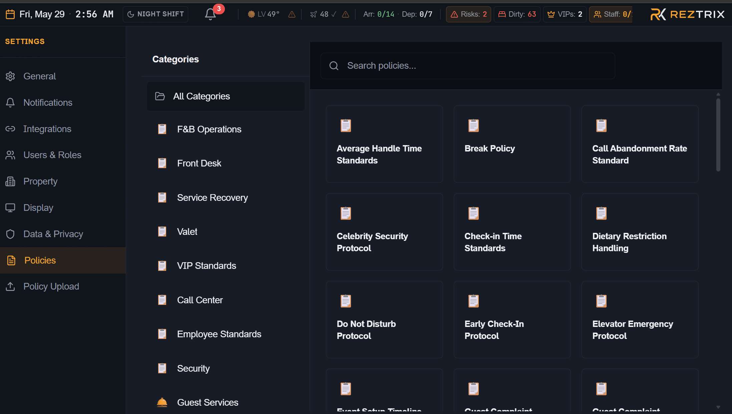Filter by Front Desk category
This screenshot has height=414, width=732.
pyautogui.click(x=226, y=163)
